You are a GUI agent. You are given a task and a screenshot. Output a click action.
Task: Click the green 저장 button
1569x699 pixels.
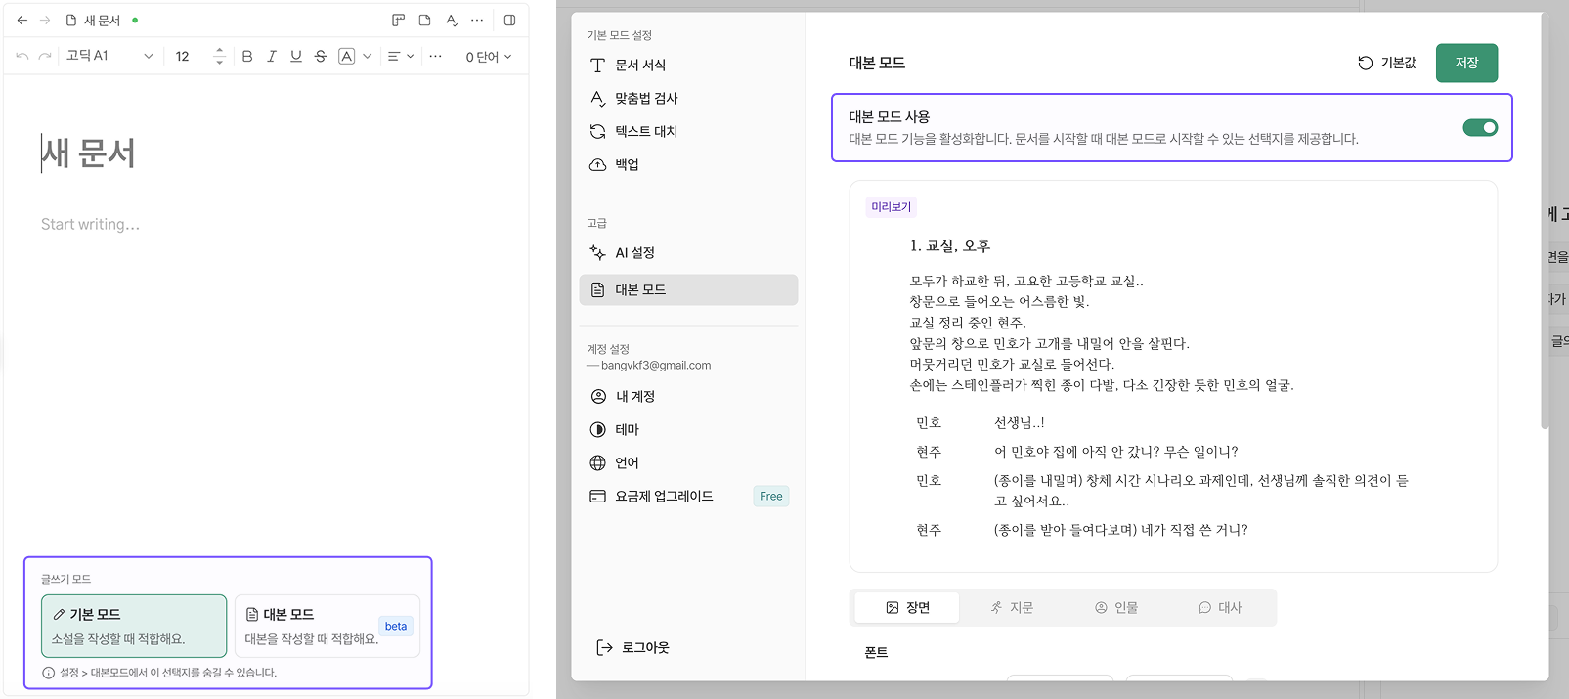click(1466, 63)
